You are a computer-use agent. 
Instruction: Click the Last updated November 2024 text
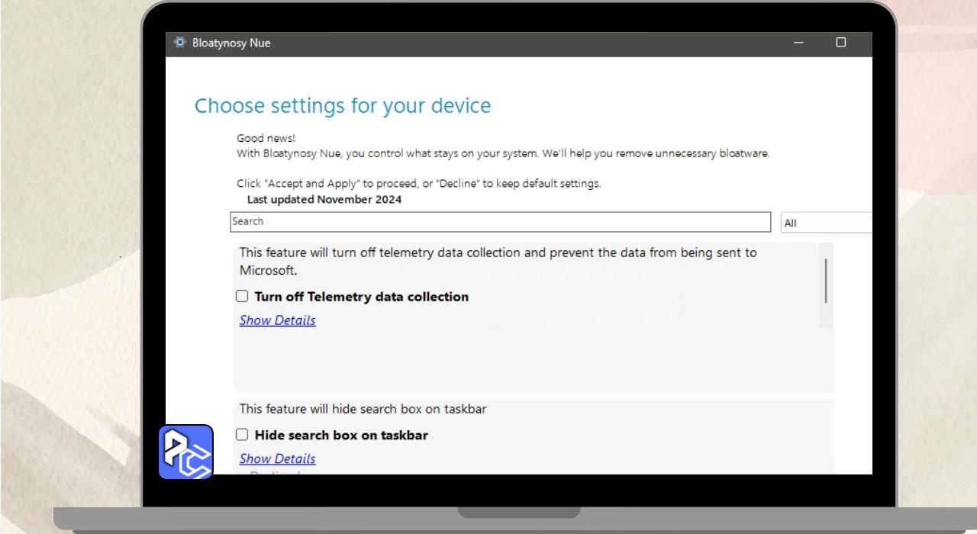[324, 200]
